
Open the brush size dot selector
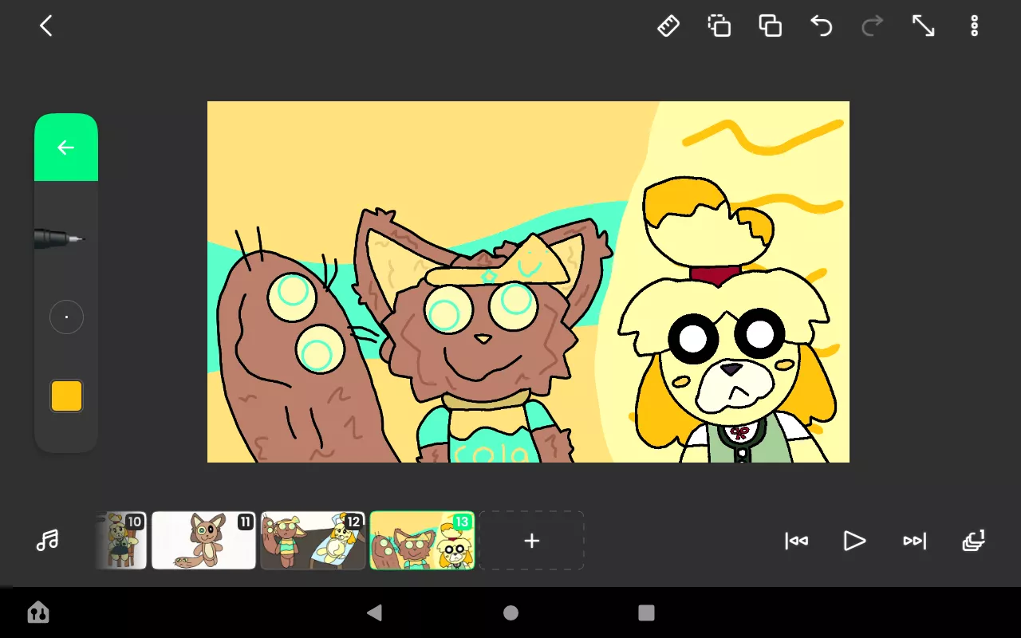point(66,317)
